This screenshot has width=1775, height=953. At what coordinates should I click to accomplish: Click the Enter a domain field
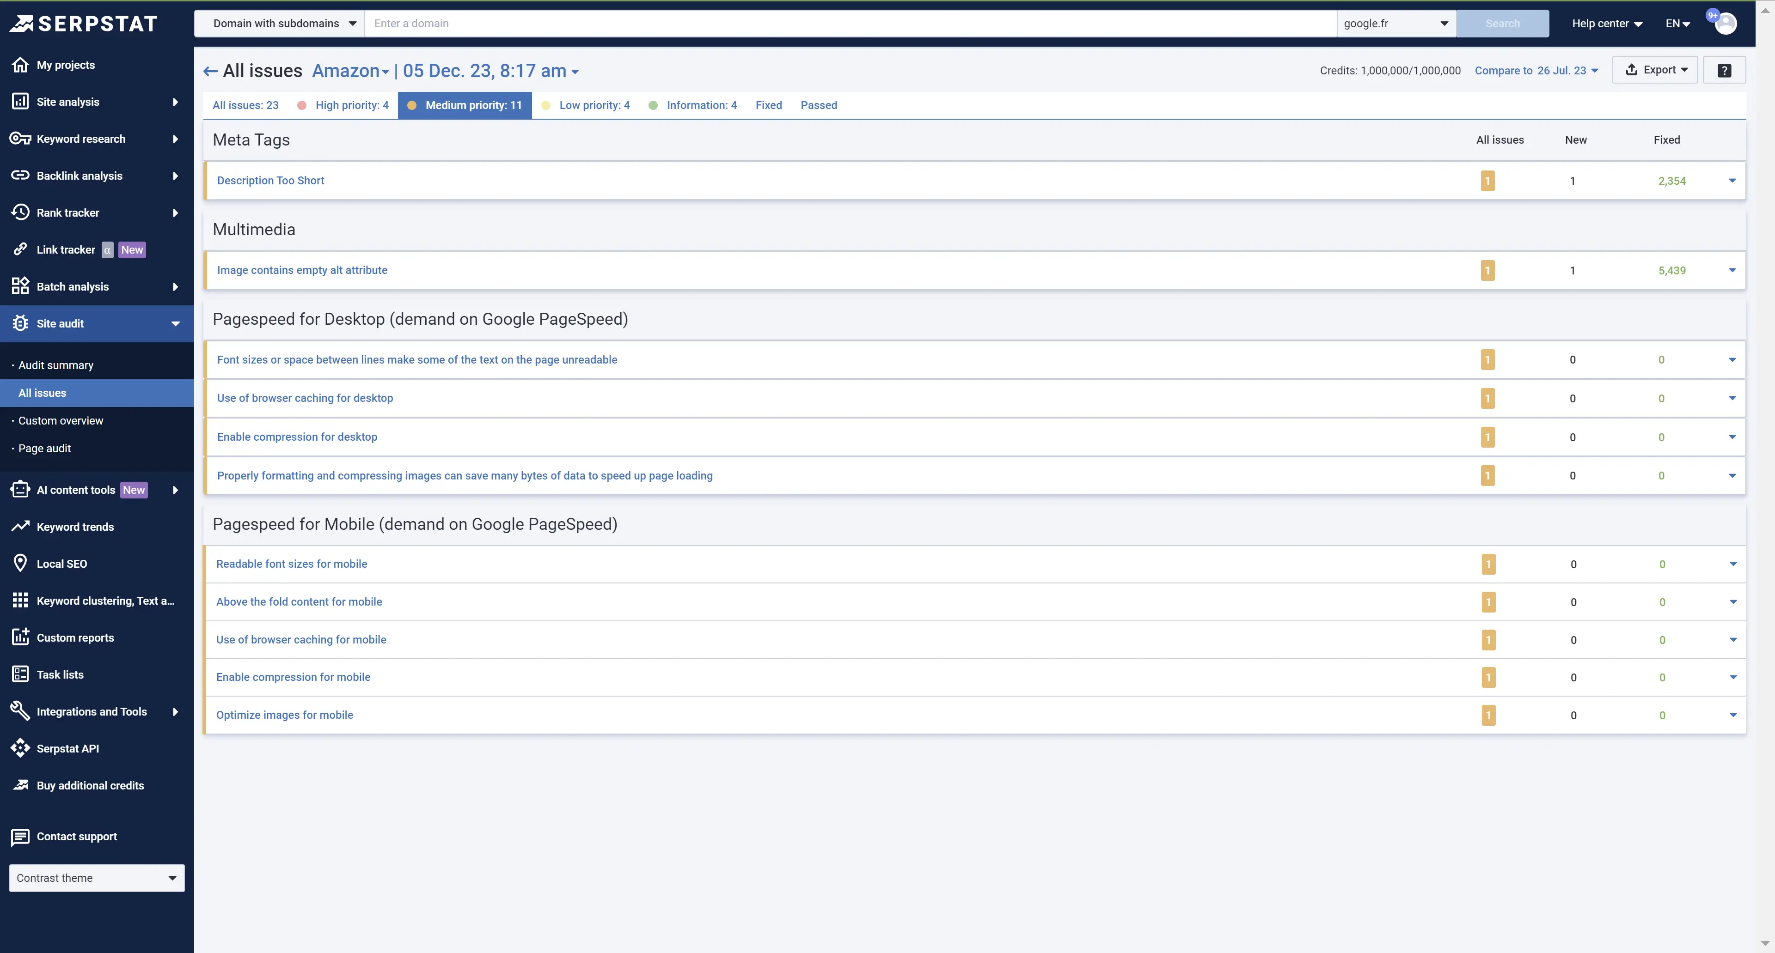(851, 24)
